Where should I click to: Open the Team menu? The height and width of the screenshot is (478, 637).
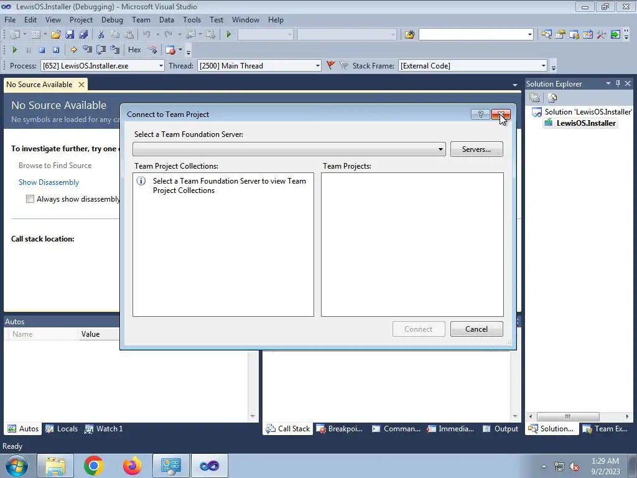141,19
